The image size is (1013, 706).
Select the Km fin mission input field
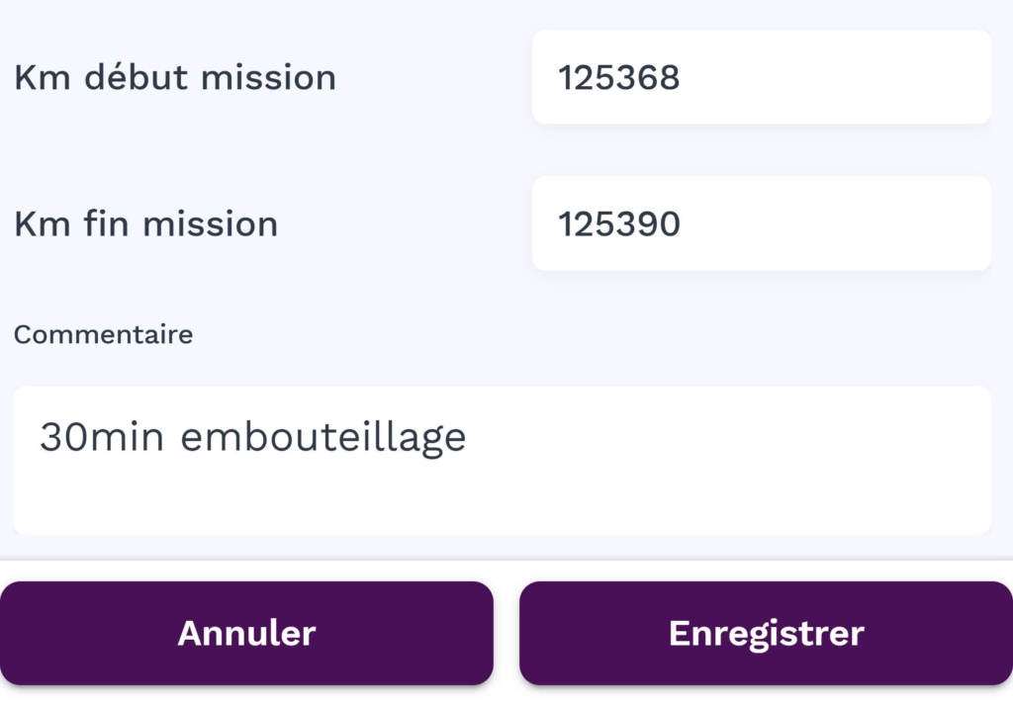762,223
